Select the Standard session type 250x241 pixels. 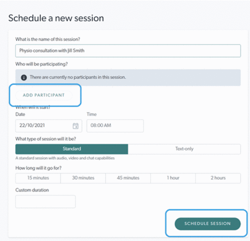pyautogui.click(x=71, y=149)
